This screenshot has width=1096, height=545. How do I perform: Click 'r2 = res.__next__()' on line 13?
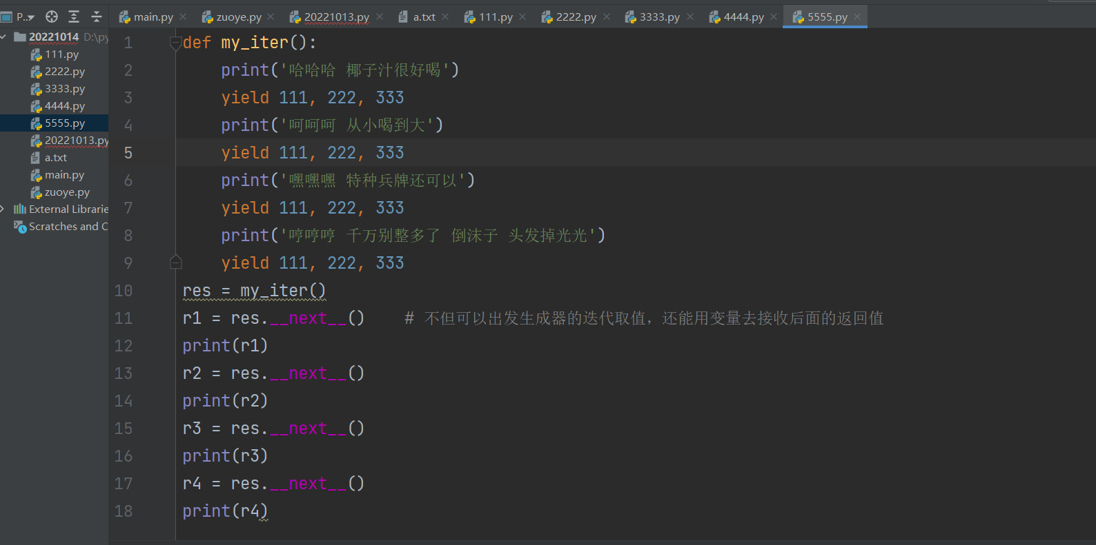tap(273, 373)
